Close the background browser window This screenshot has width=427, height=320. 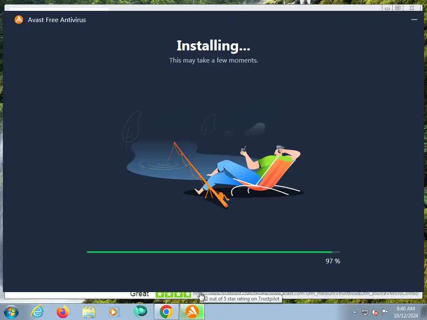[x=412, y=8]
